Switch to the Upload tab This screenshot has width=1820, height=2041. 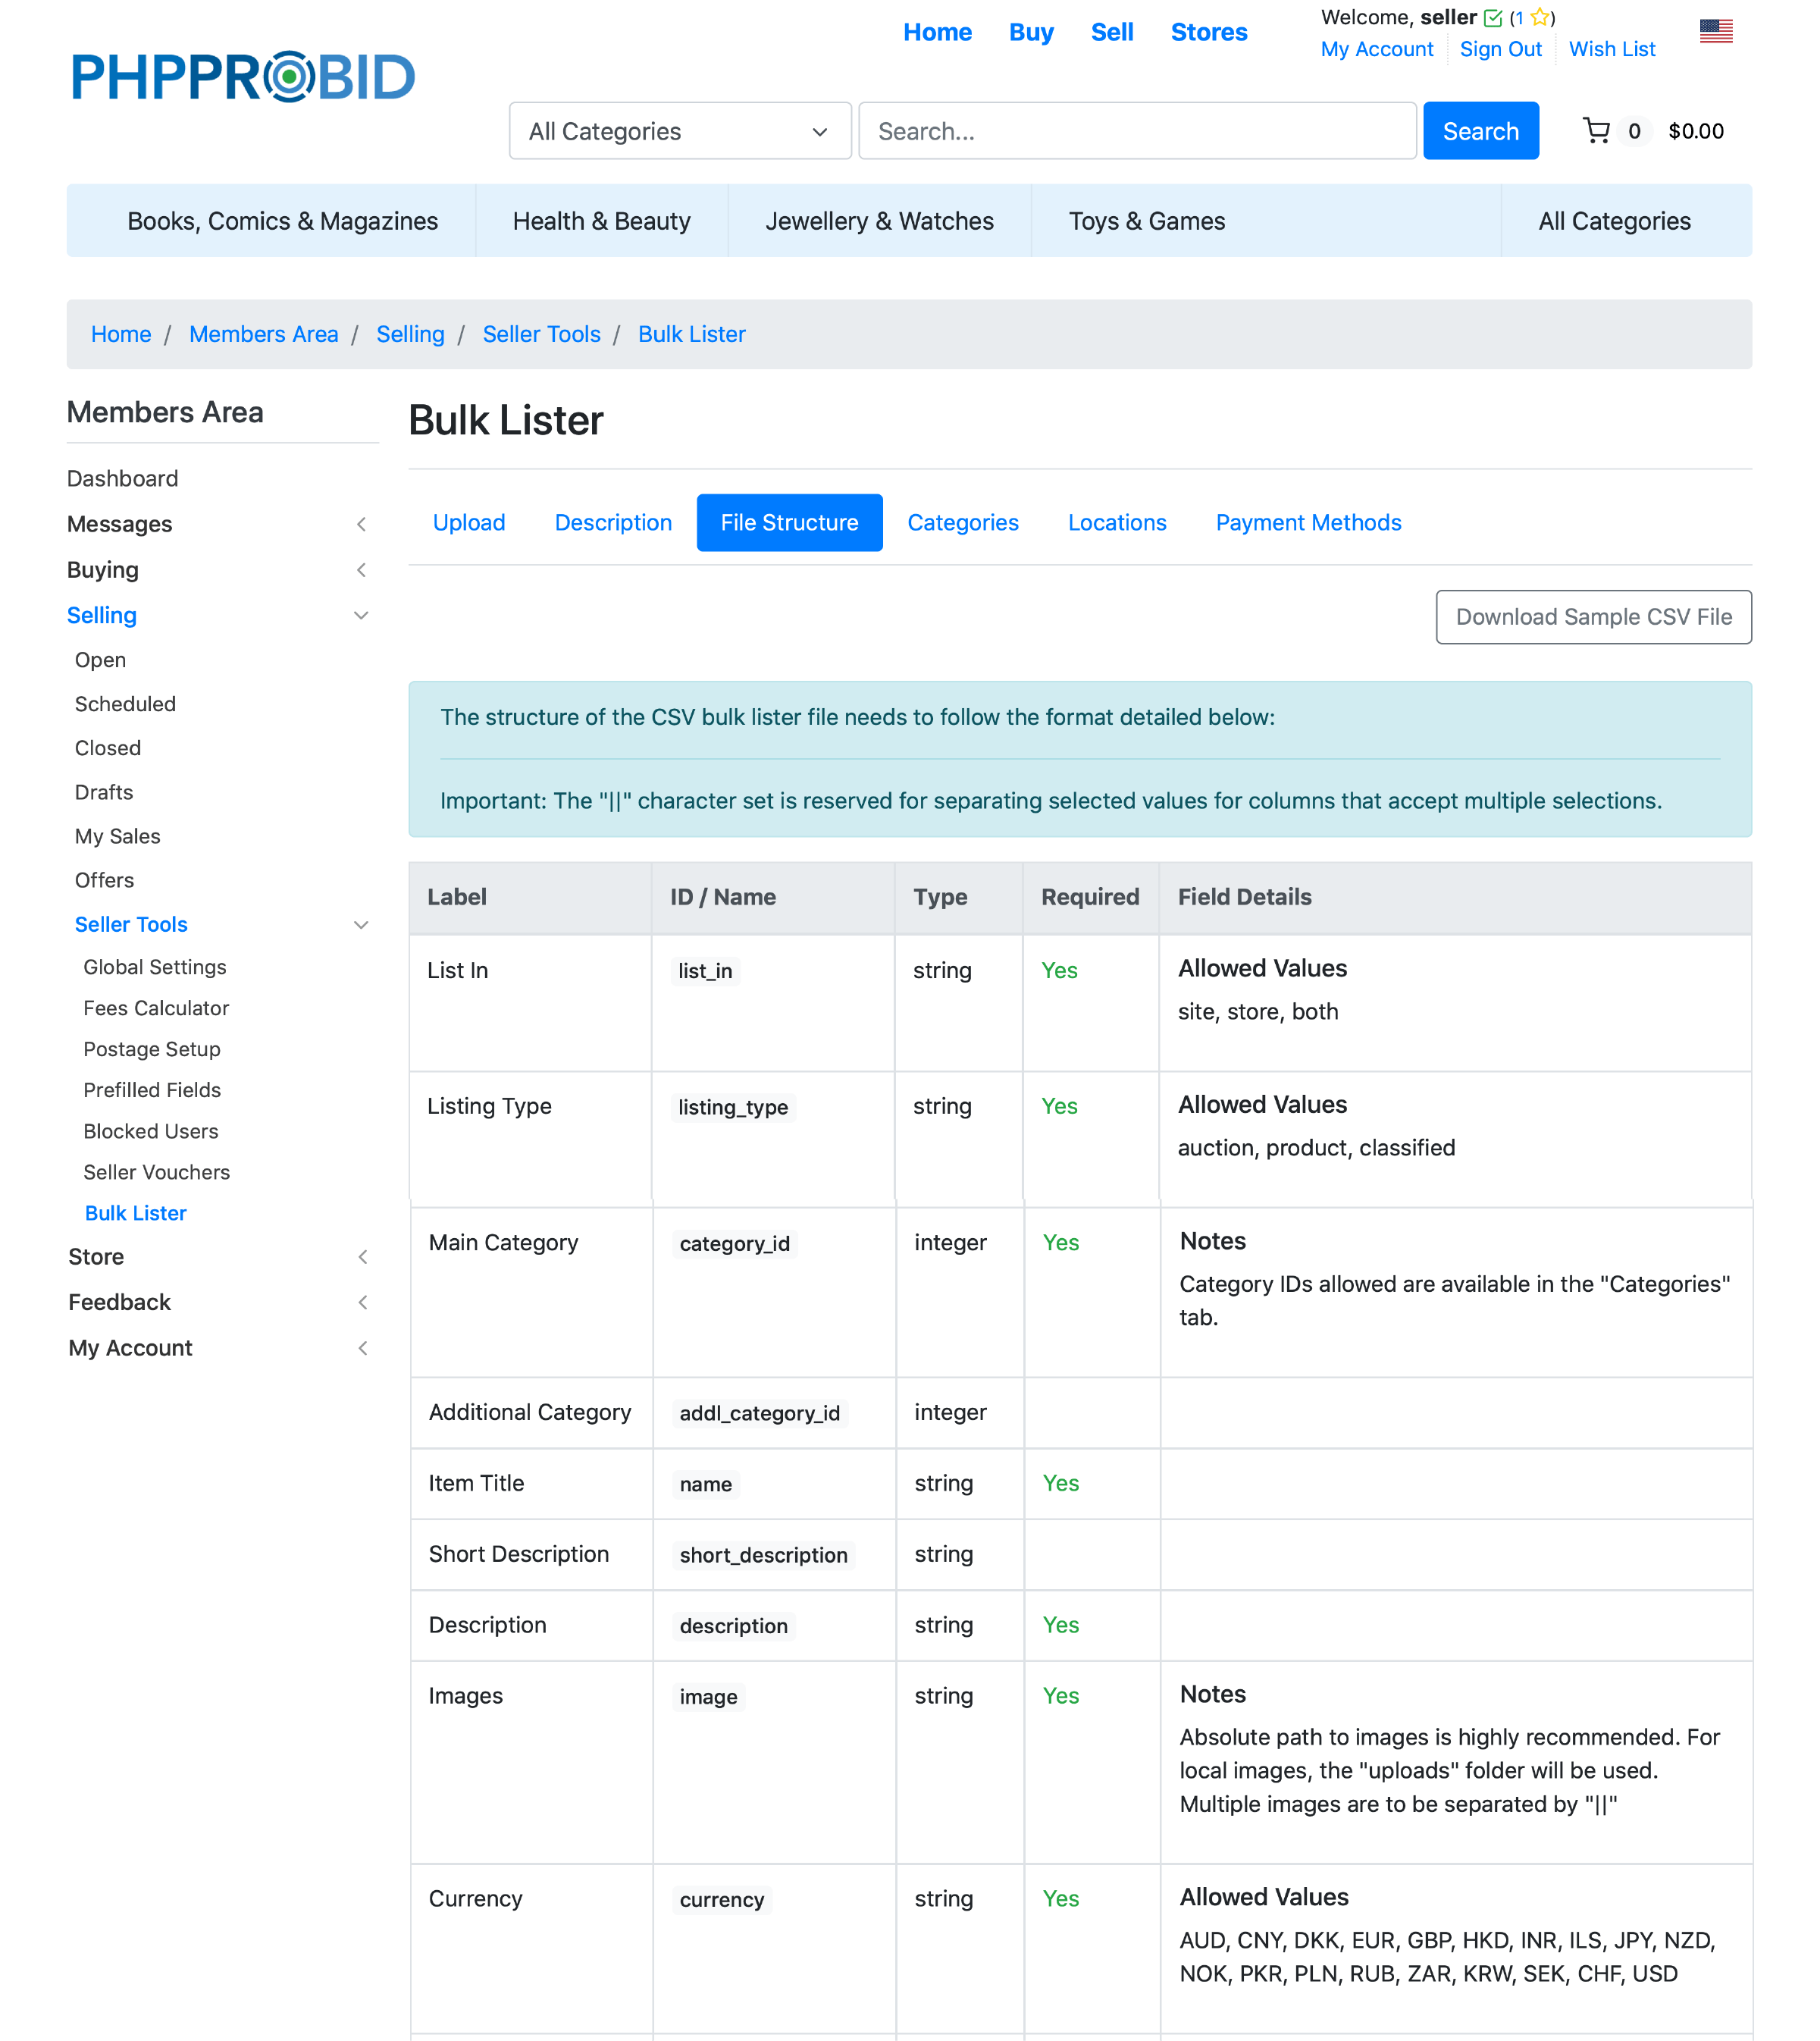(x=468, y=523)
